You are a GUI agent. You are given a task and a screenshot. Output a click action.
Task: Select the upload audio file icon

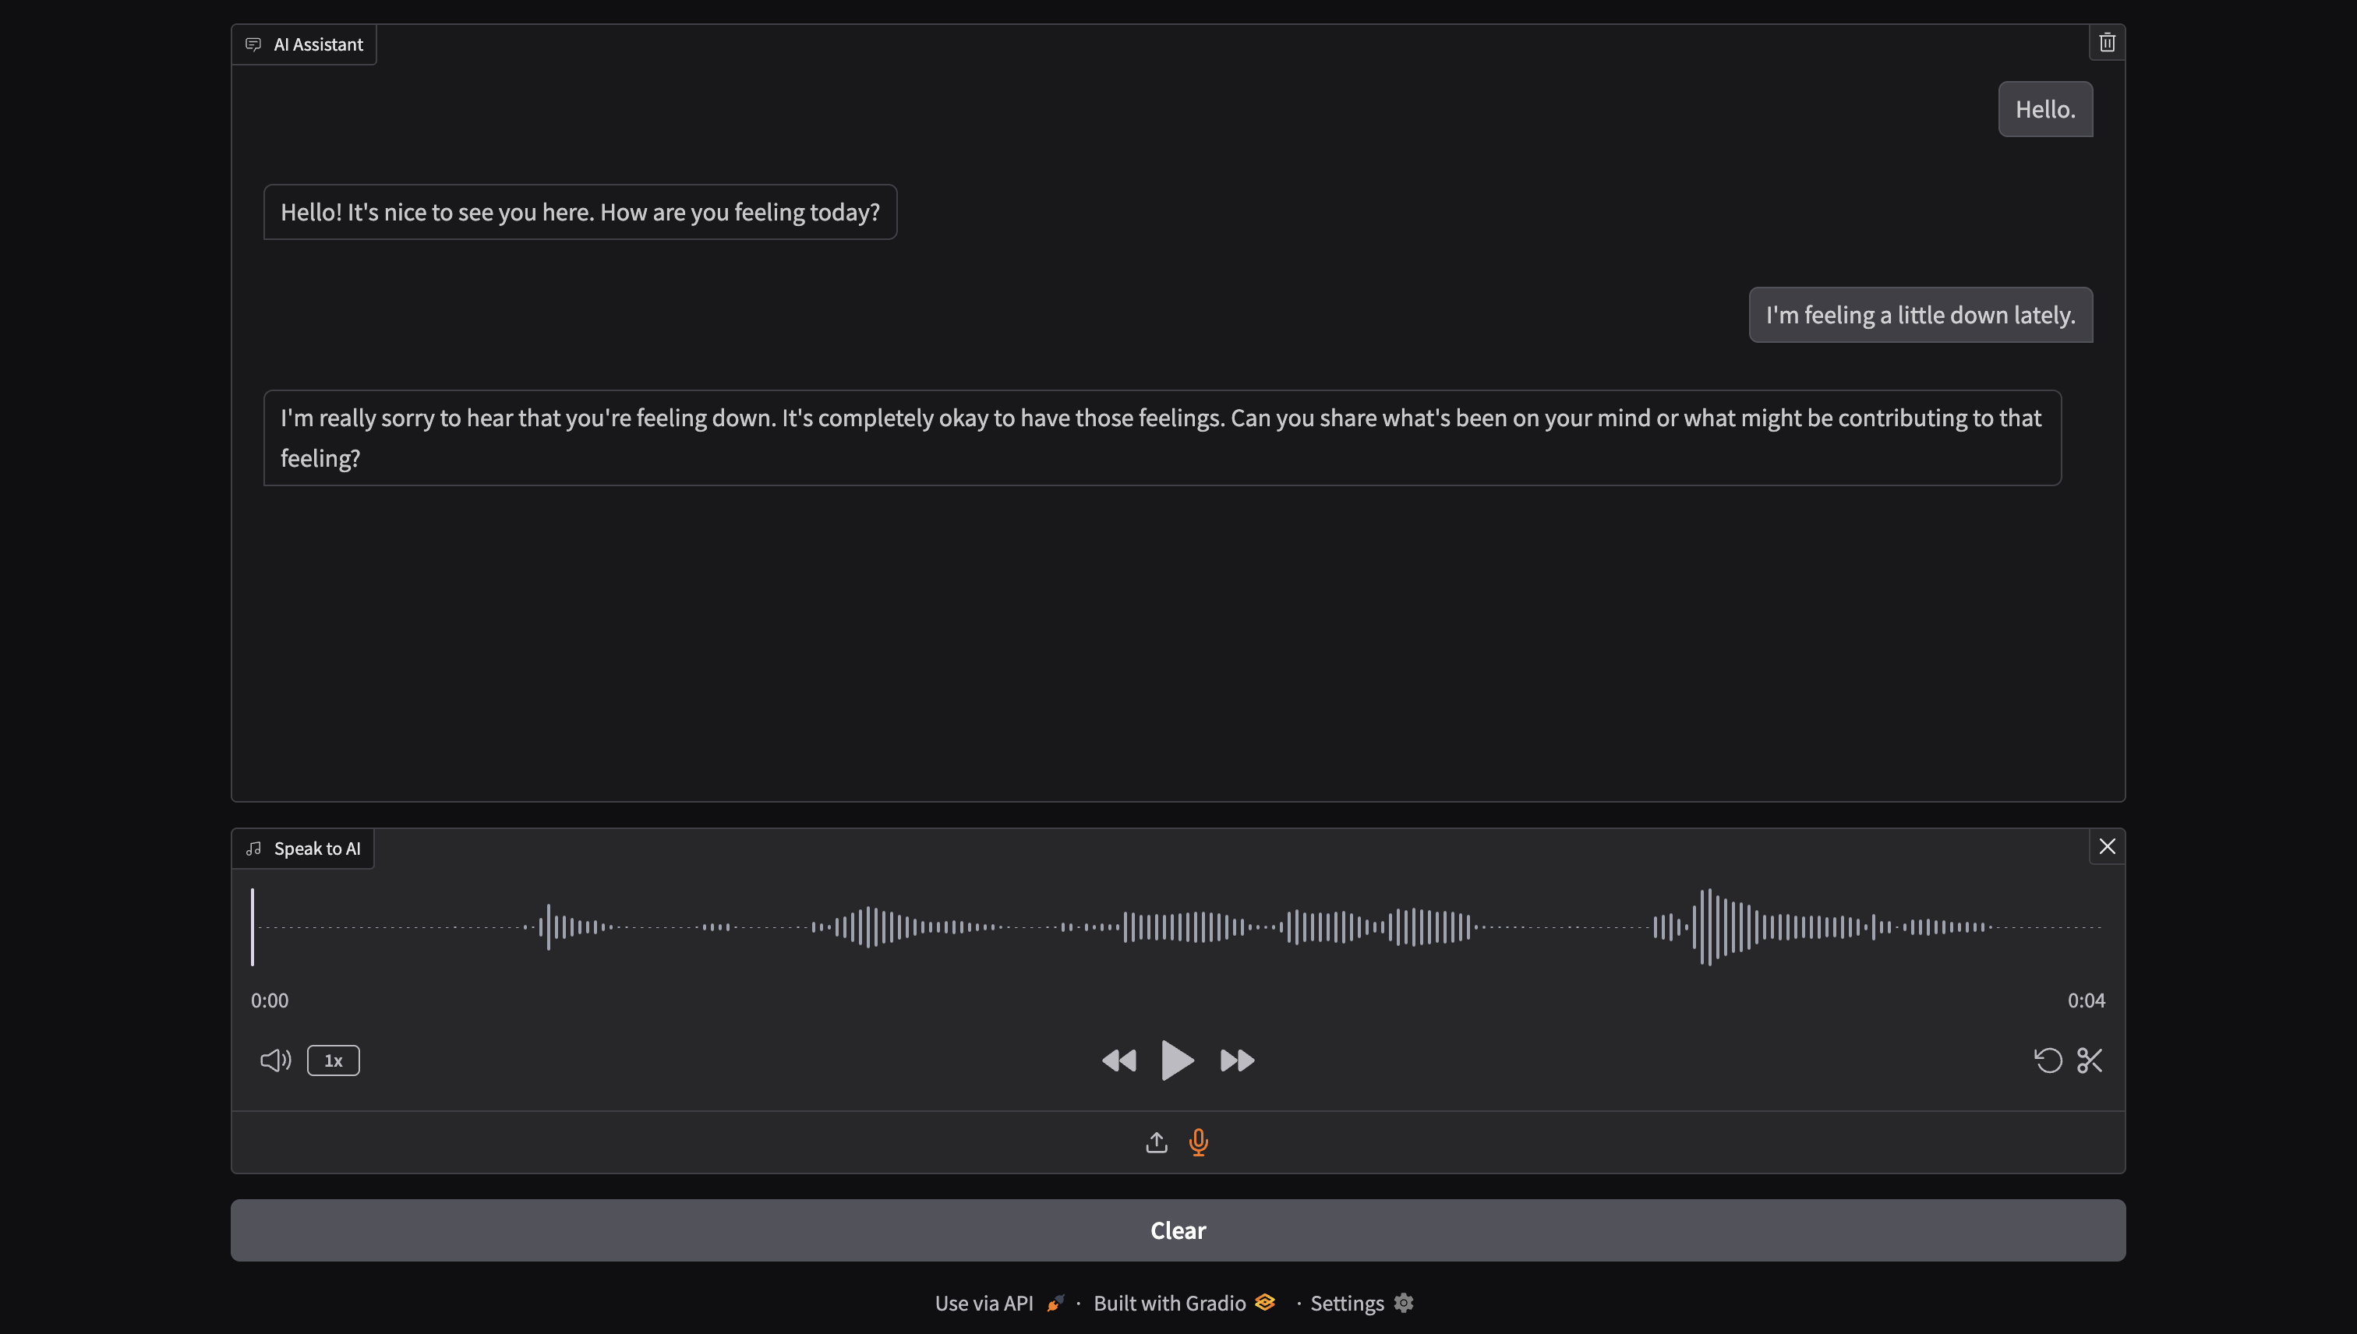tap(1157, 1142)
